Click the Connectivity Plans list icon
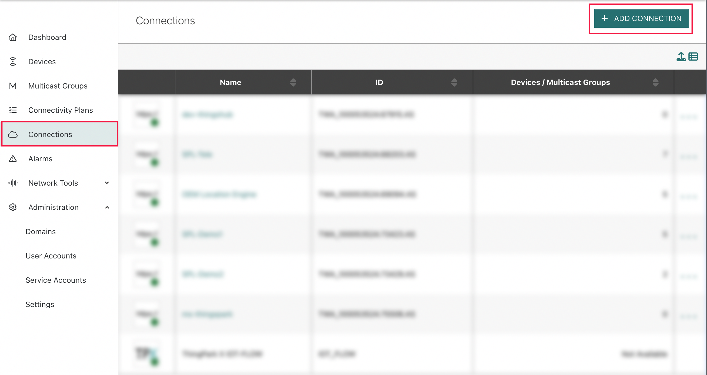 tap(13, 110)
